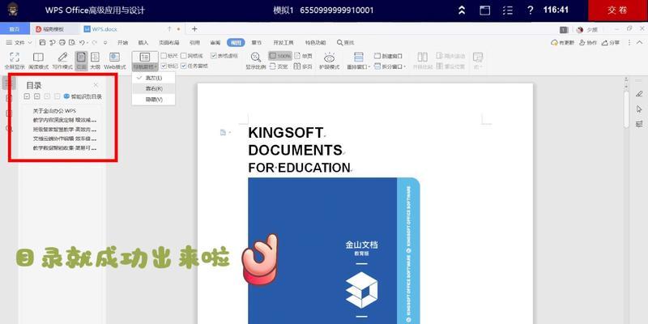Screen dimensions: 648x324
Task: Click the undo arrow icon
Action: pyautogui.click(x=82, y=43)
